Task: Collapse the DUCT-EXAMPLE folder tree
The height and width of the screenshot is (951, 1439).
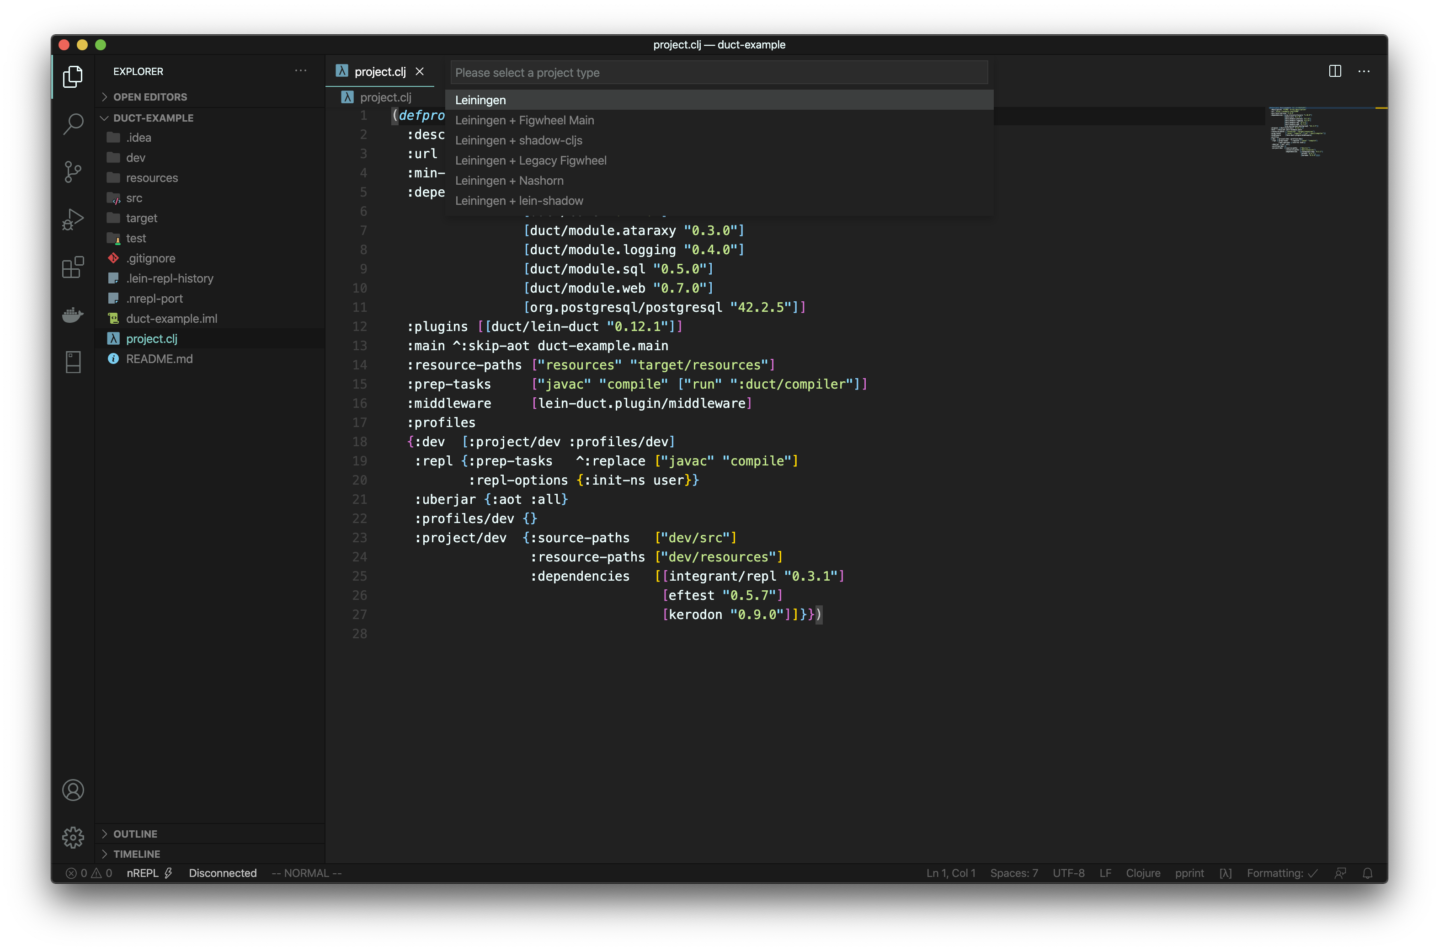Action: tap(153, 118)
